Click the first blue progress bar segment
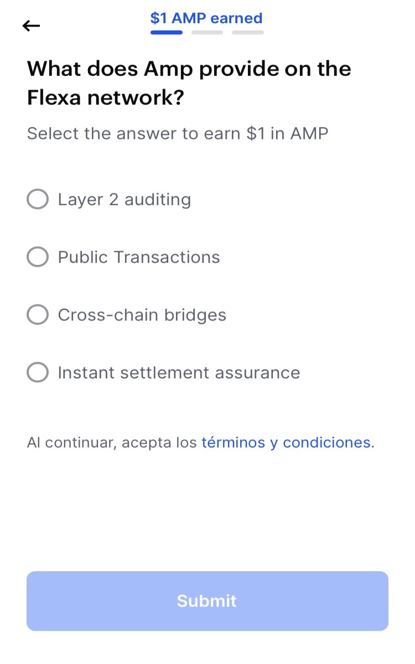The height and width of the screenshot is (664, 415). pos(167,33)
